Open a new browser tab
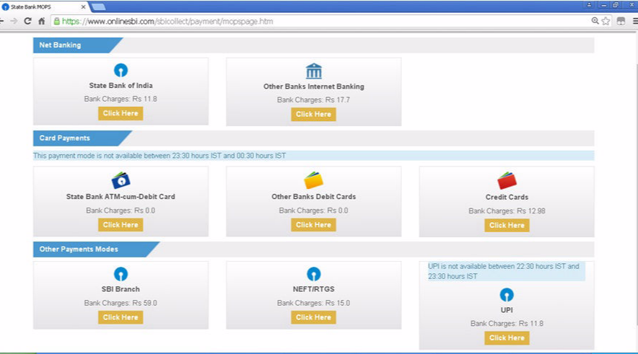This screenshot has height=354, width=638. tap(98, 7)
